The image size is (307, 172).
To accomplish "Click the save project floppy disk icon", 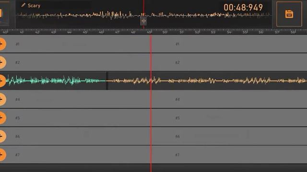I will (x=289, y=14).
